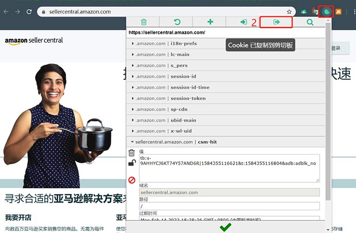Expand the ubid-main cookie row
Viewport: 356px width, 233px height.
pos(226,120)
